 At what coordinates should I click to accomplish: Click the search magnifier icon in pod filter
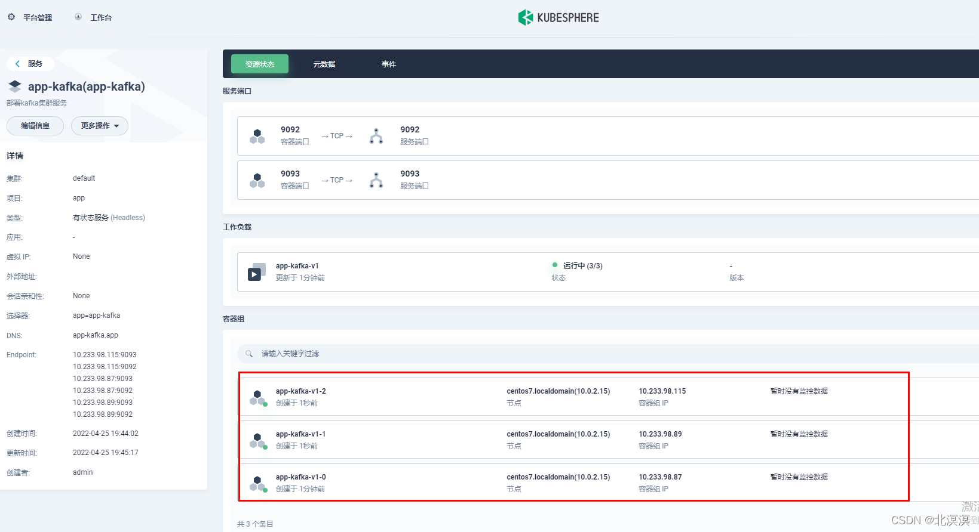click(249, 354)
